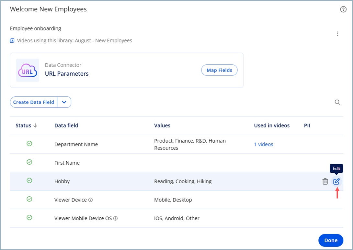The width and height of the screenshot is (353, 250).
Task: Click Hobby row status check icon
Action: (x=29, y=180)
